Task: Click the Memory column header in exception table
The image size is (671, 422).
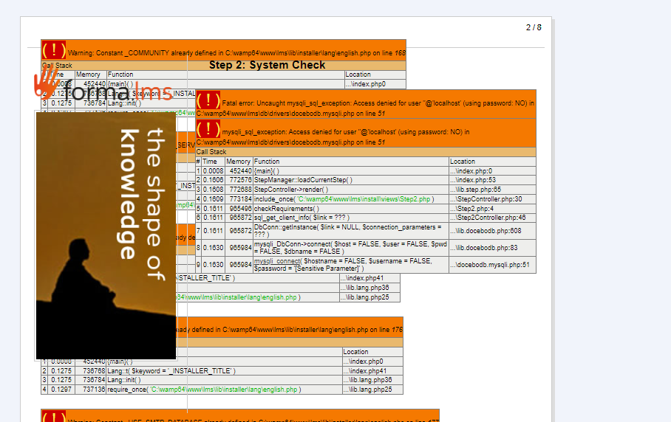Action: (x=238, y=162)
